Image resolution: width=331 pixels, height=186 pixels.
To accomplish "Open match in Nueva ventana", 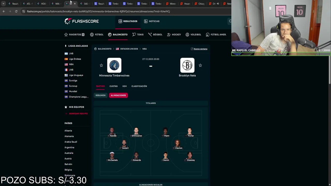I will (199, 49).
